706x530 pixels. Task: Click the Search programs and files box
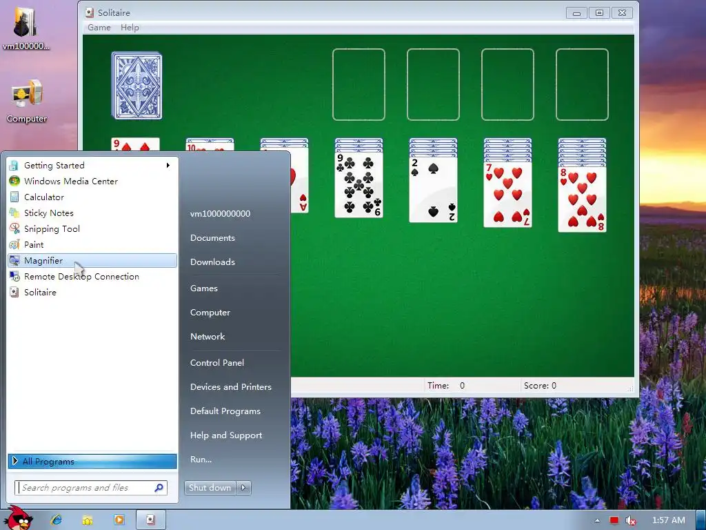pos(91,488)
